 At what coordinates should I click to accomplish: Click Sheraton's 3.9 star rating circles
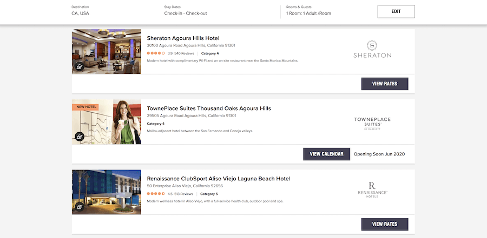156,53
